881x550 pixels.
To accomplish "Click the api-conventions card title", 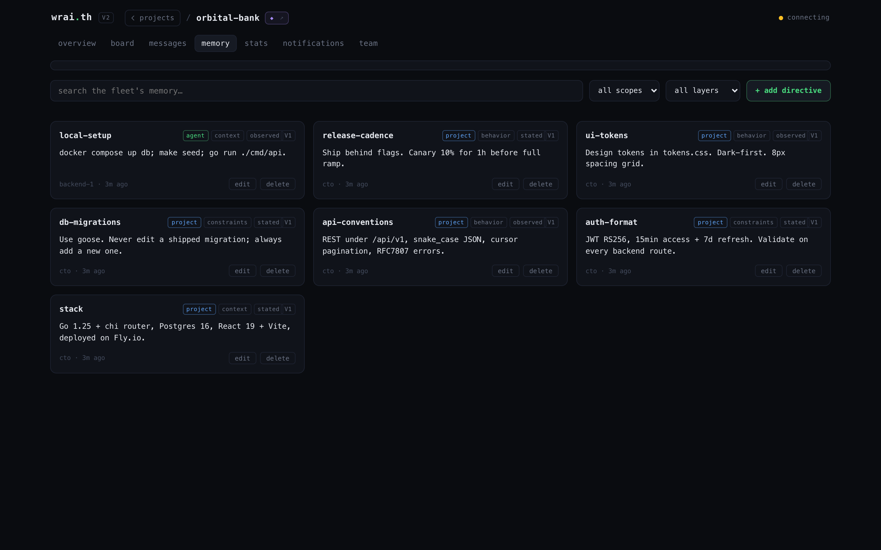I will pos(358,222).
